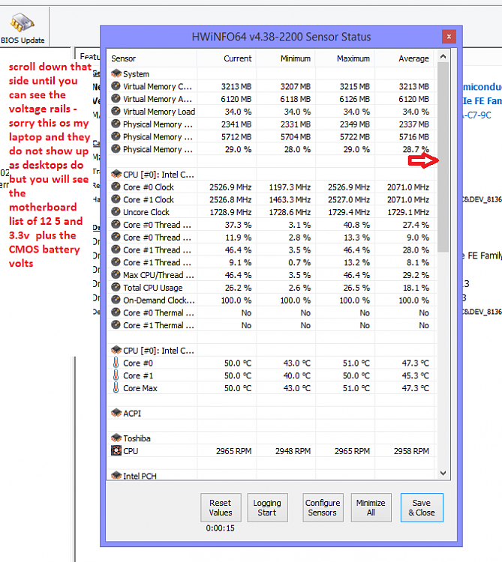Click the 1728.9 MHz current Uncore value
502x562 pixels.
[230, 212]
